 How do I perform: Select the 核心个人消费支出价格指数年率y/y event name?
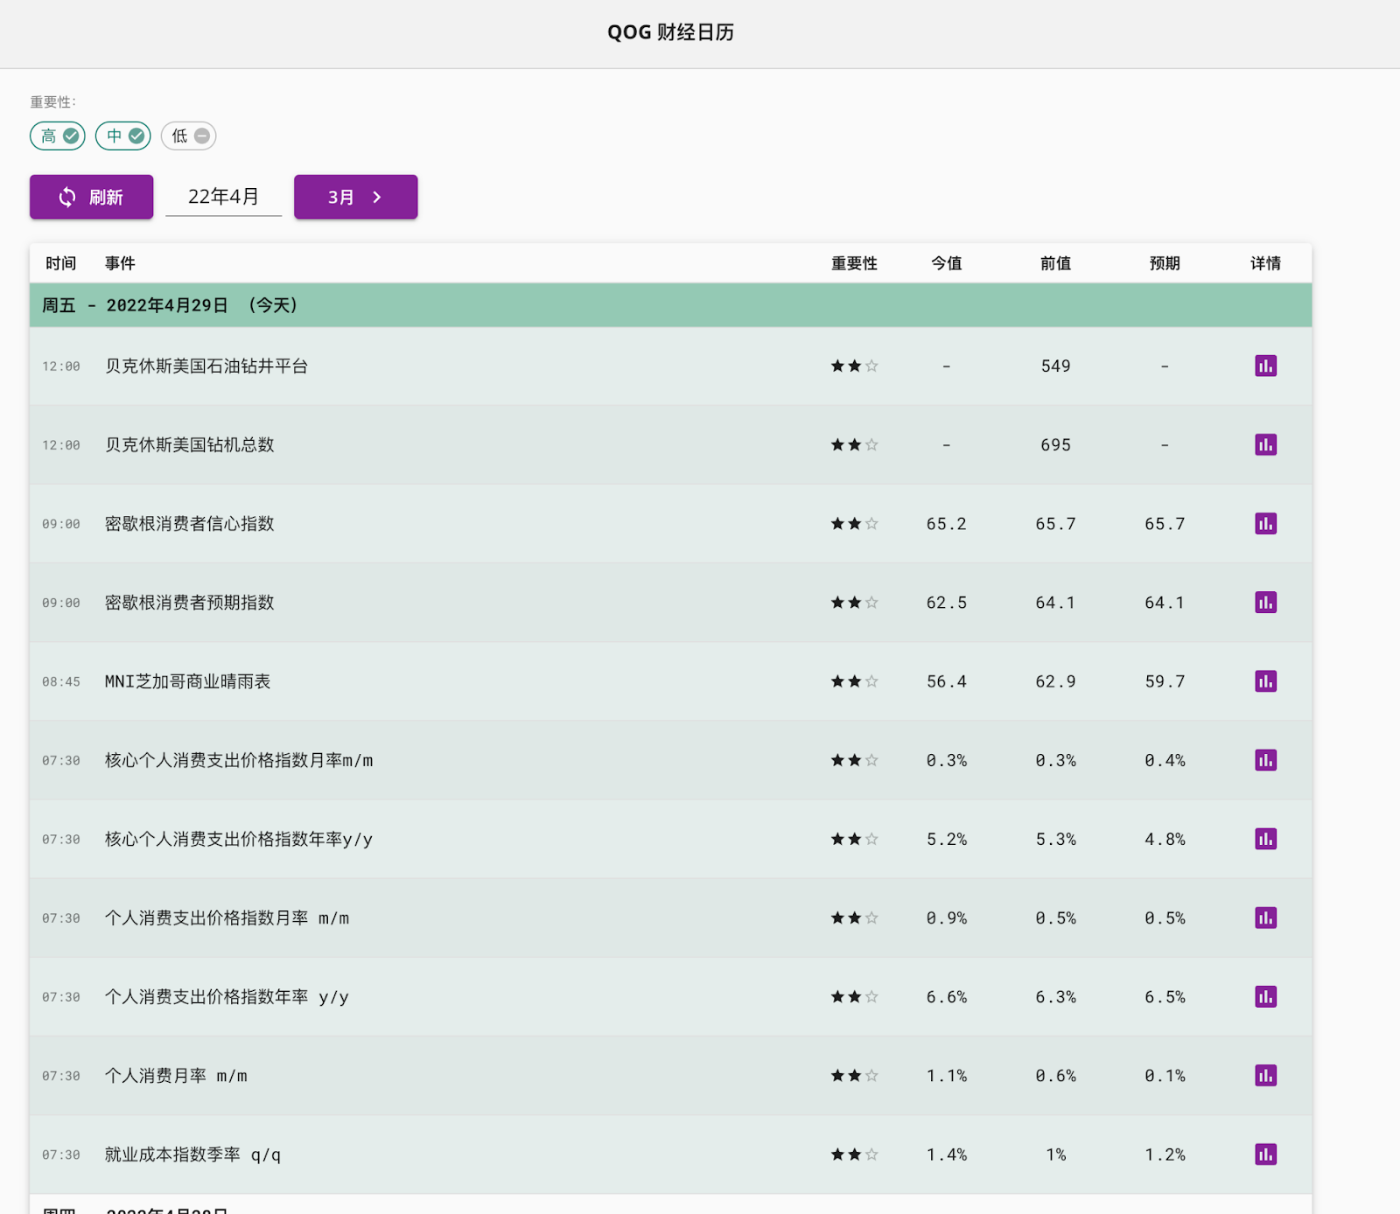(x=239, y=839)
